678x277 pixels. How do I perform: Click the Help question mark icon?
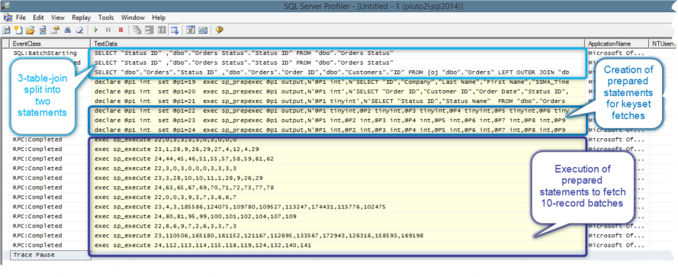pos(219,31)
